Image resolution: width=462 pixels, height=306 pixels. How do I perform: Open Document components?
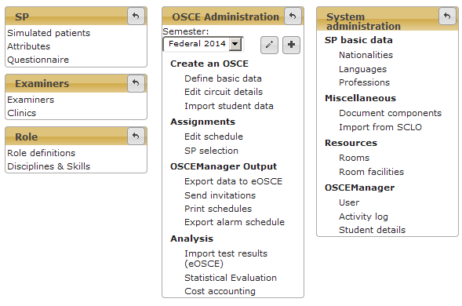(390, 113)
